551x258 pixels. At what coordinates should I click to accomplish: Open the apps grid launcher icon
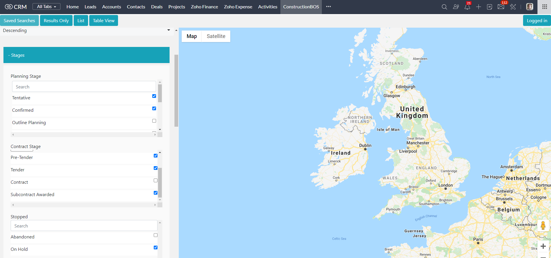tap(544, 7)
